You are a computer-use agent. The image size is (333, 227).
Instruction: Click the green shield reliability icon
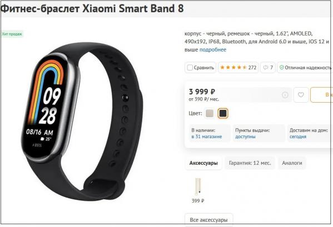(282, 67)
